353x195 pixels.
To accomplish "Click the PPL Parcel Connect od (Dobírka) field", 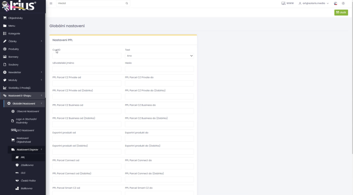I will tap(87, 179).
